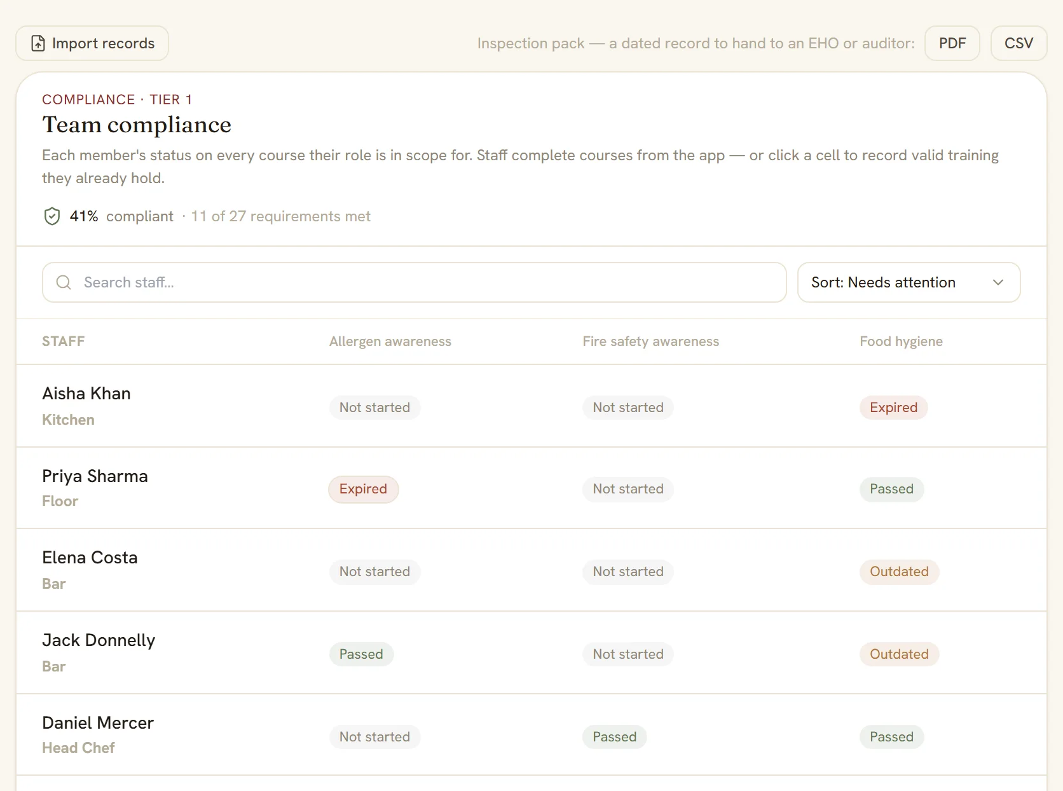This screenshot has height=791, width=1063.
Task: Open Priya Sharma's Fire safety Not started cell
Action: pyautogui.click(x=628, y=489)
